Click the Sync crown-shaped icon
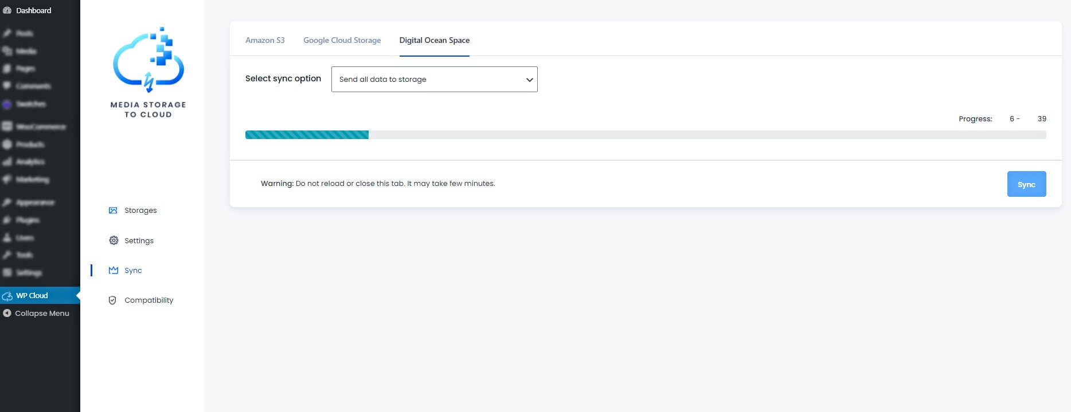The height and width of the screenshot is (412, 1071). pos(114,270)
